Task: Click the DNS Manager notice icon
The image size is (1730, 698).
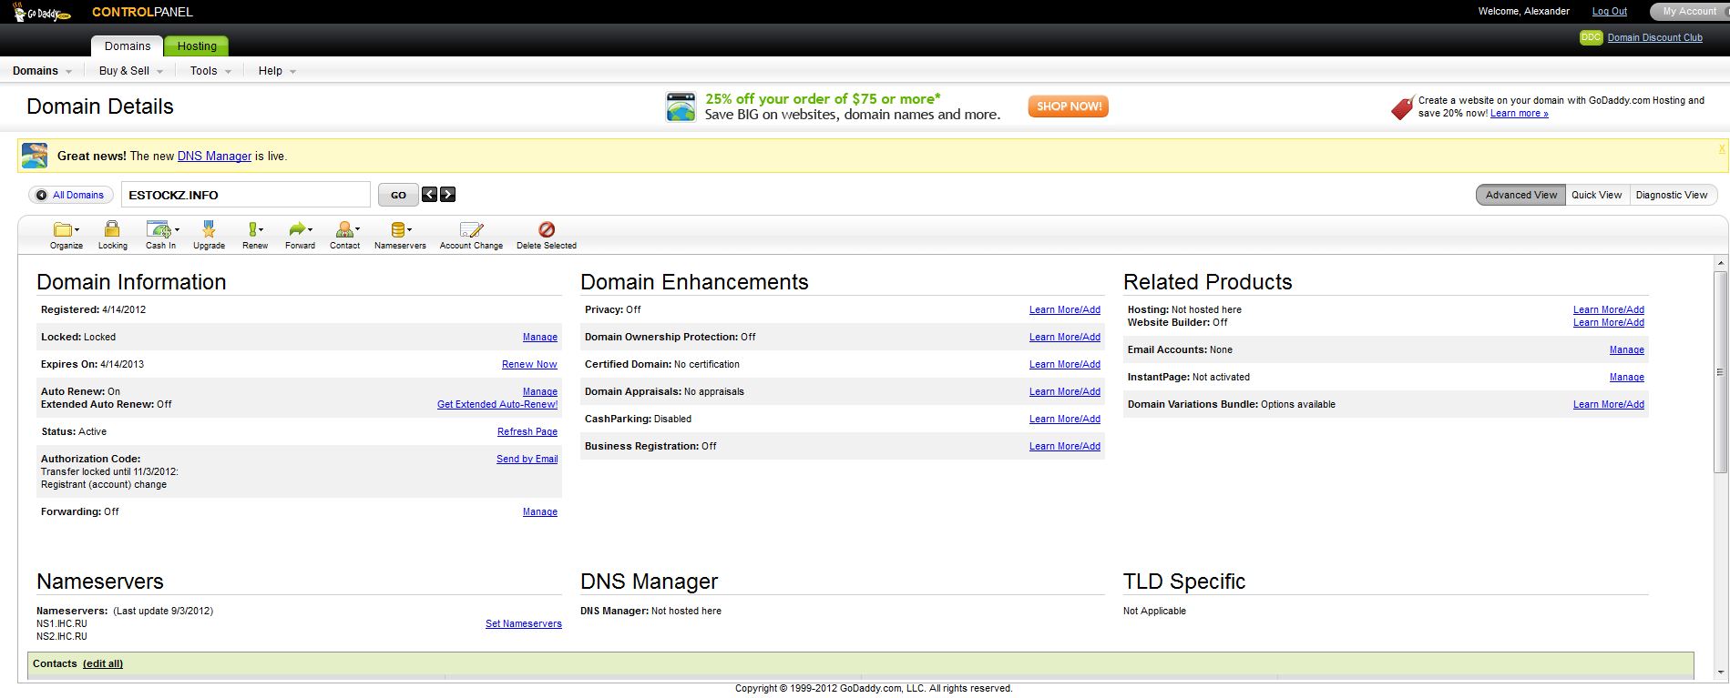Action: pos(35,156)
